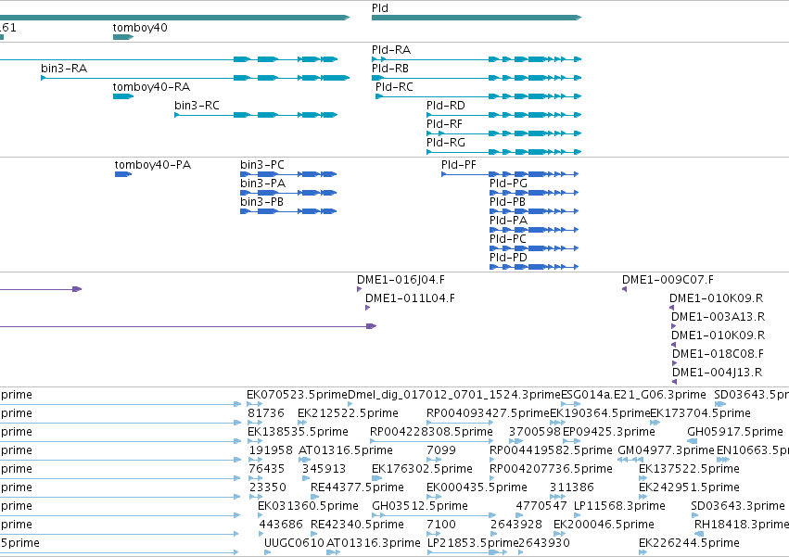The image size is (789, 557).
Task: Select the AT01316.5prime EST label
Action: pos(346,450)
